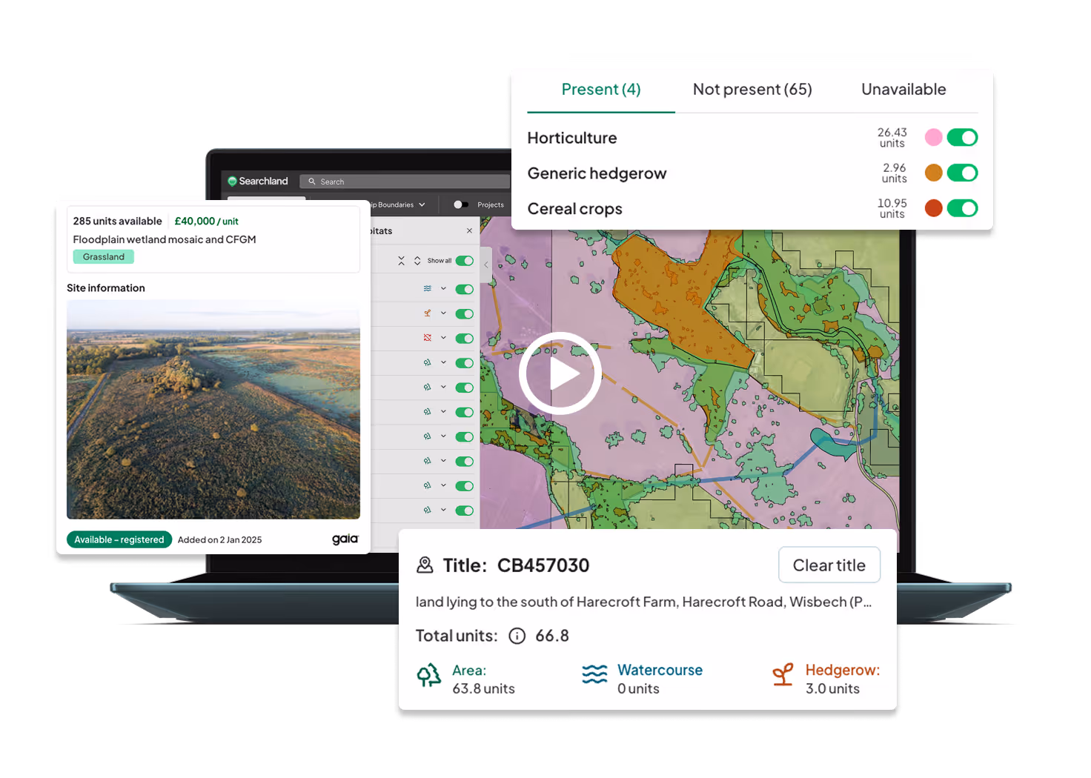
Task: Click into the Search input field
Action: tap(405, 182)
